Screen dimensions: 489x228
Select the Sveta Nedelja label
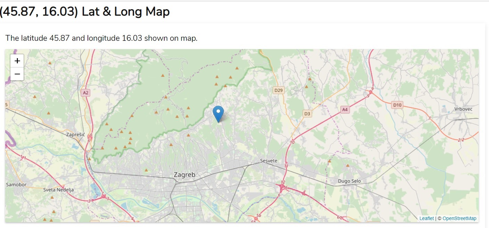click(x=56, y=190)
